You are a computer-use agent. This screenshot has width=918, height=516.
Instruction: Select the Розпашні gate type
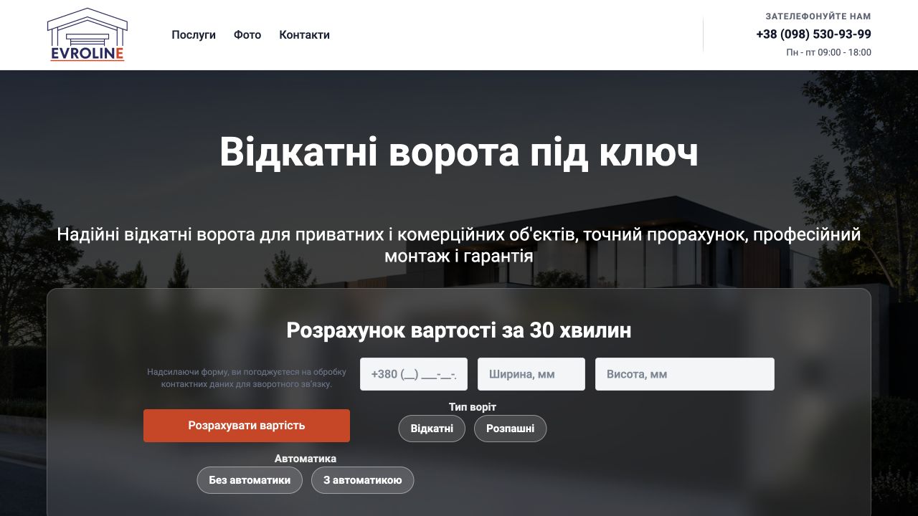[510, 429]
